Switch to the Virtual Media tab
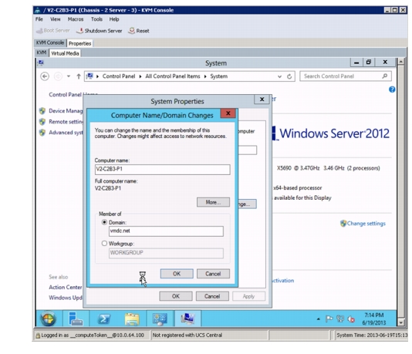This screenshot has height=354, width=412. tap(65, 53)
